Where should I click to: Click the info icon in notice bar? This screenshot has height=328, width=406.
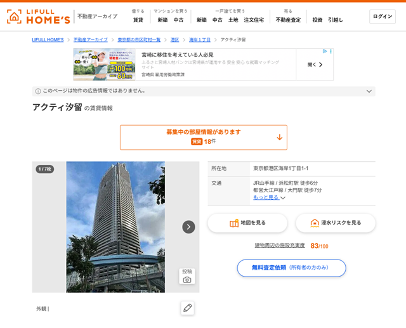(37, 91)
